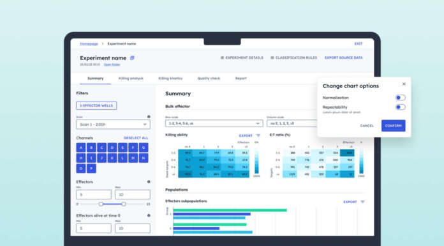The image size is (444, 246).
Task: Toggle channel K button
Action: coord(112,158)
